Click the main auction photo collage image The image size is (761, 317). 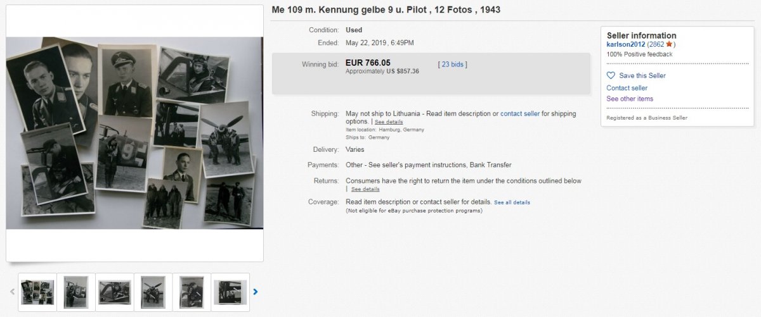[x=134, y=133]
